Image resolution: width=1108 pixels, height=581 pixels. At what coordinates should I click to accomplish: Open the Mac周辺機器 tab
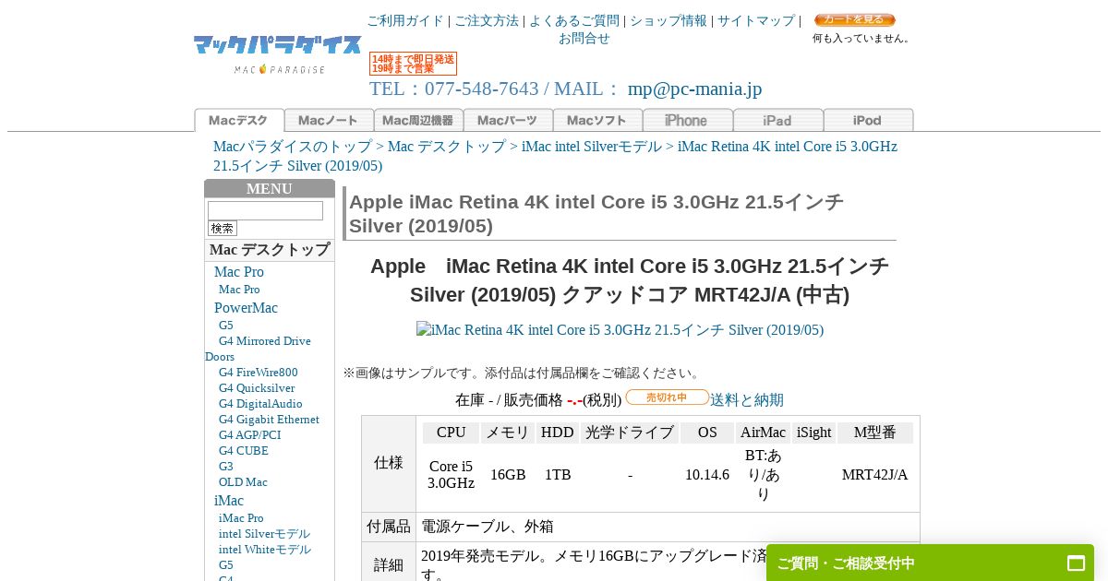(x=418, y=120)
